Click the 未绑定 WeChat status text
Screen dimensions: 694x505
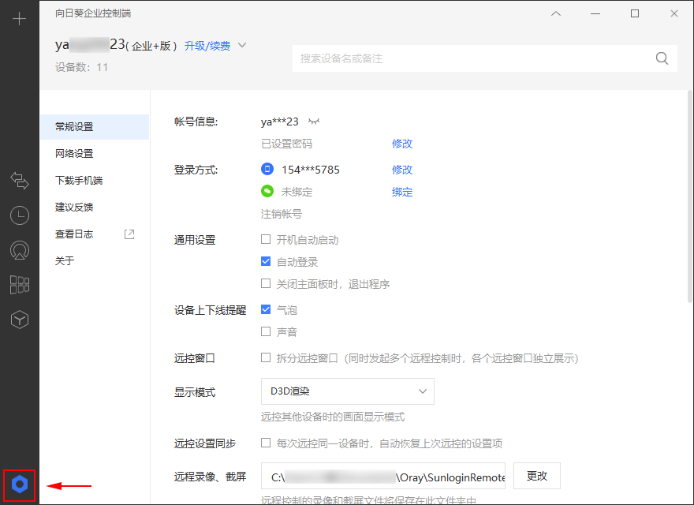coord(297,192)
